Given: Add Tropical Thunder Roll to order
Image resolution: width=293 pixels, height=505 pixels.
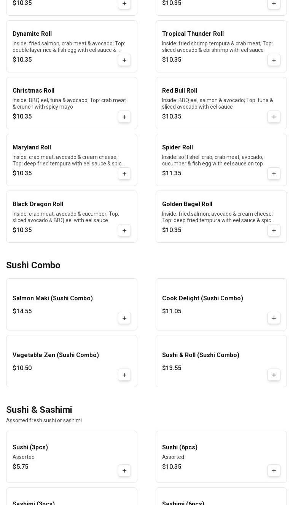Looking at the screenshot, I should click(x=274, y=60).
